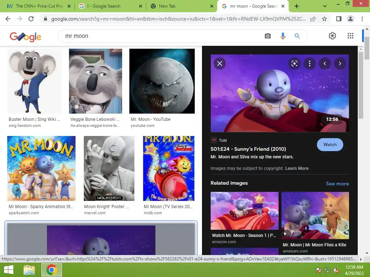The height and width of the screenshot is (277, 370).
Task: Click the address bar URL
Action: (x=178, y=19)
